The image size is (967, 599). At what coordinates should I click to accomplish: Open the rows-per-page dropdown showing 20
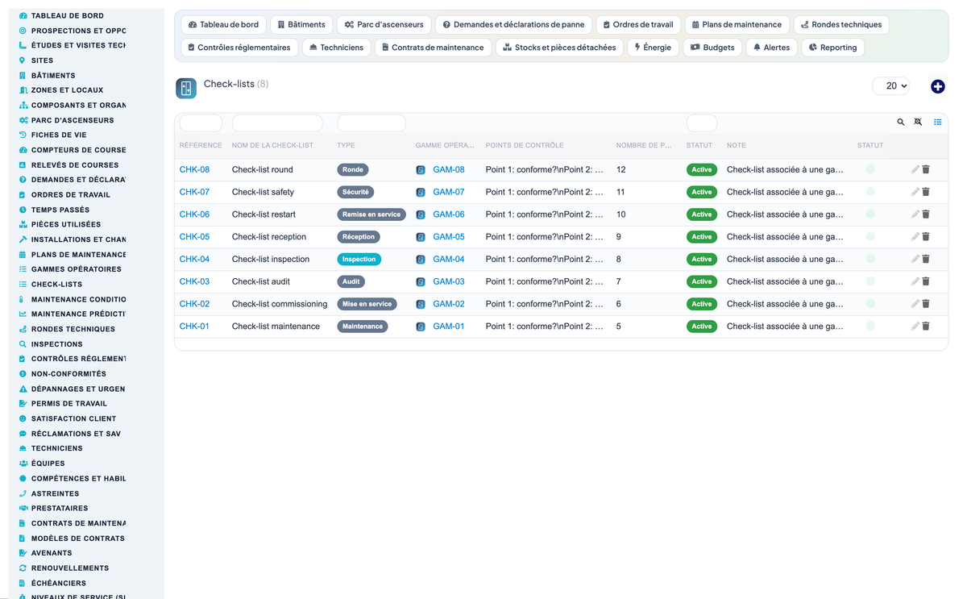click(891, 85)
